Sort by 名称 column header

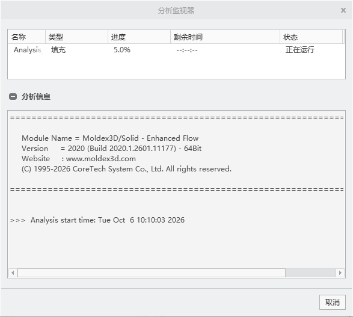click(x=27, y=37)
